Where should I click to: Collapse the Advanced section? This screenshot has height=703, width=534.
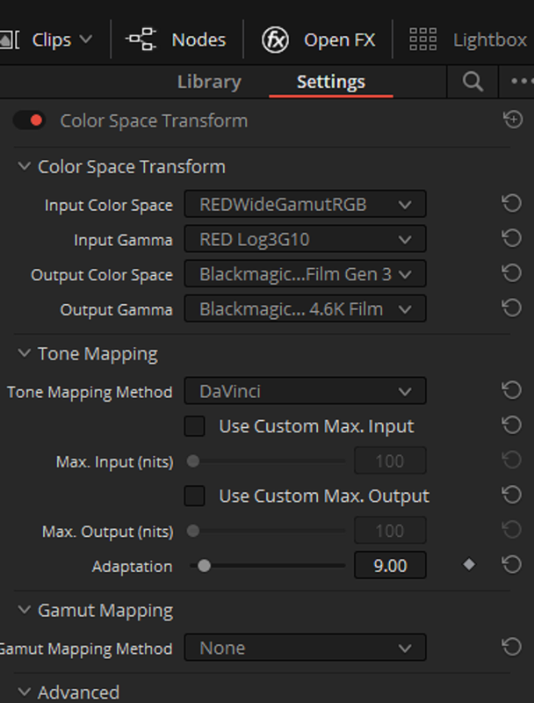25,692
